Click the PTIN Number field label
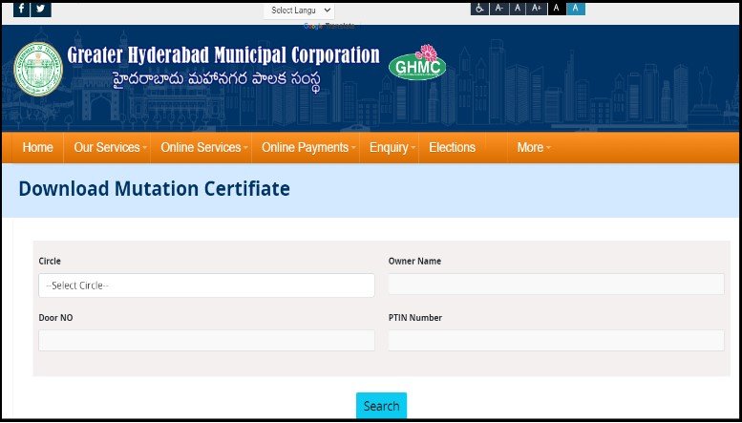 [x=415, y=318]
